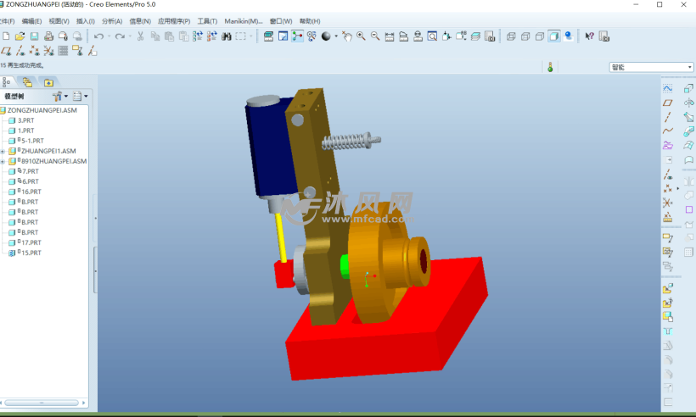
Task: Open the 编辑(E) menu
Action: point(31,21)
